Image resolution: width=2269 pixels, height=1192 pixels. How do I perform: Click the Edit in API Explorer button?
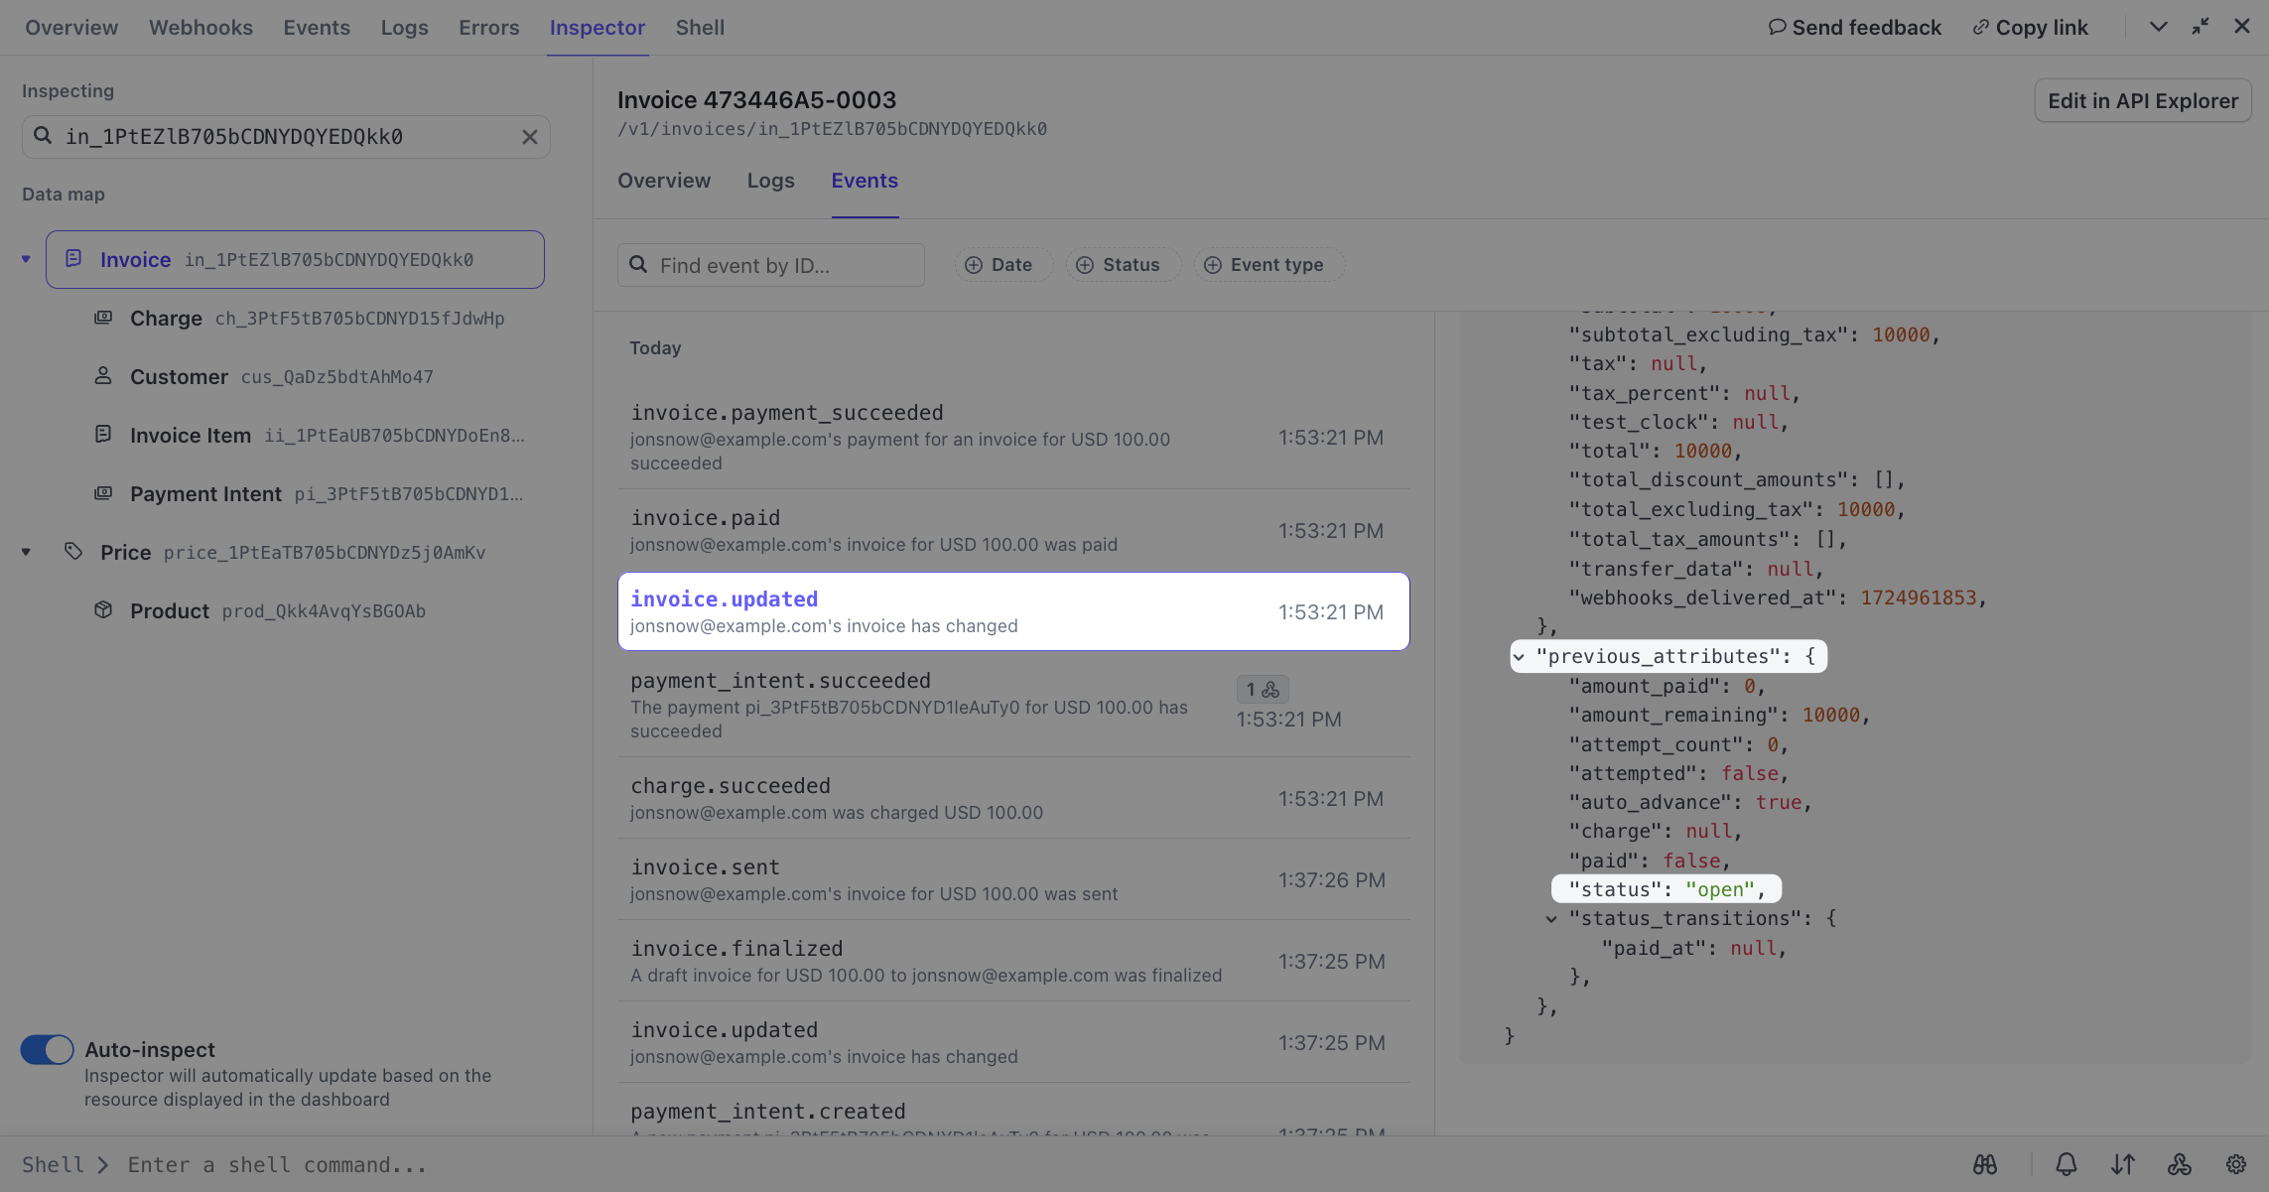pos(2142,101)
